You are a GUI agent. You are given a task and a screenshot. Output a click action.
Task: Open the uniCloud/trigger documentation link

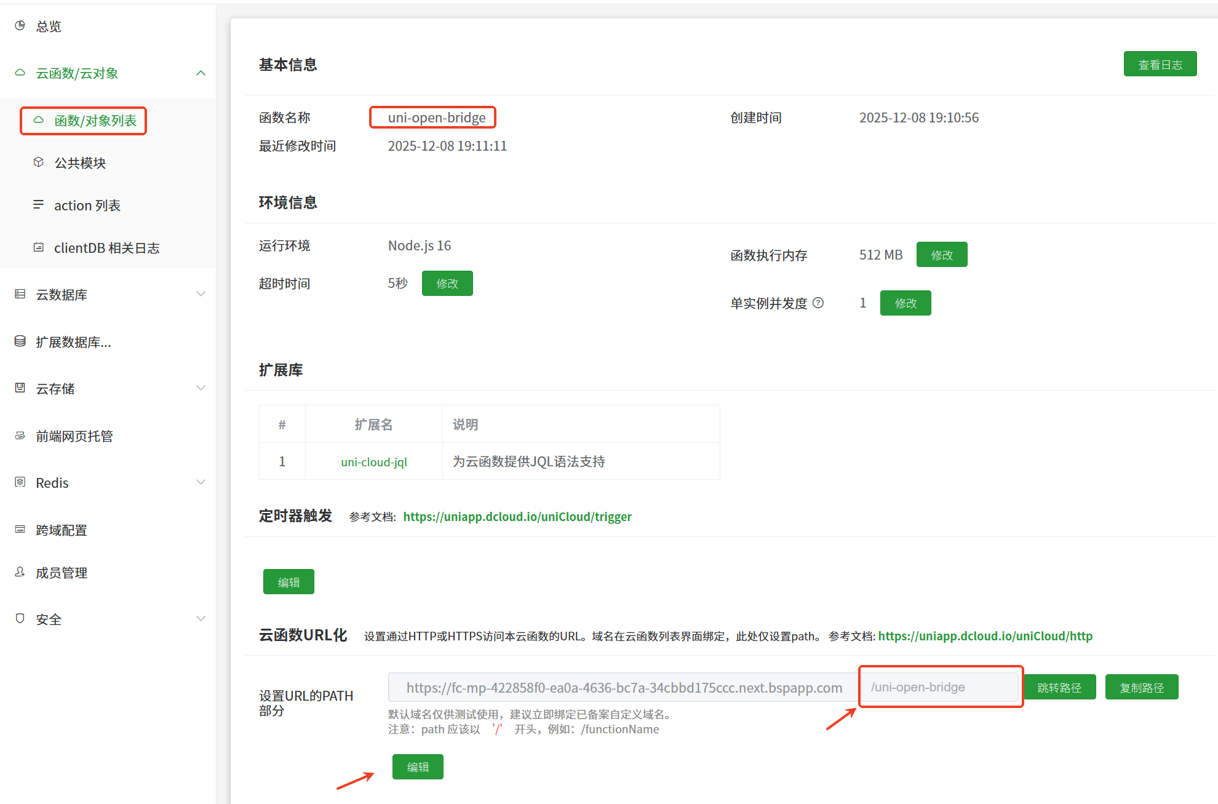click(x=517, y=517)
